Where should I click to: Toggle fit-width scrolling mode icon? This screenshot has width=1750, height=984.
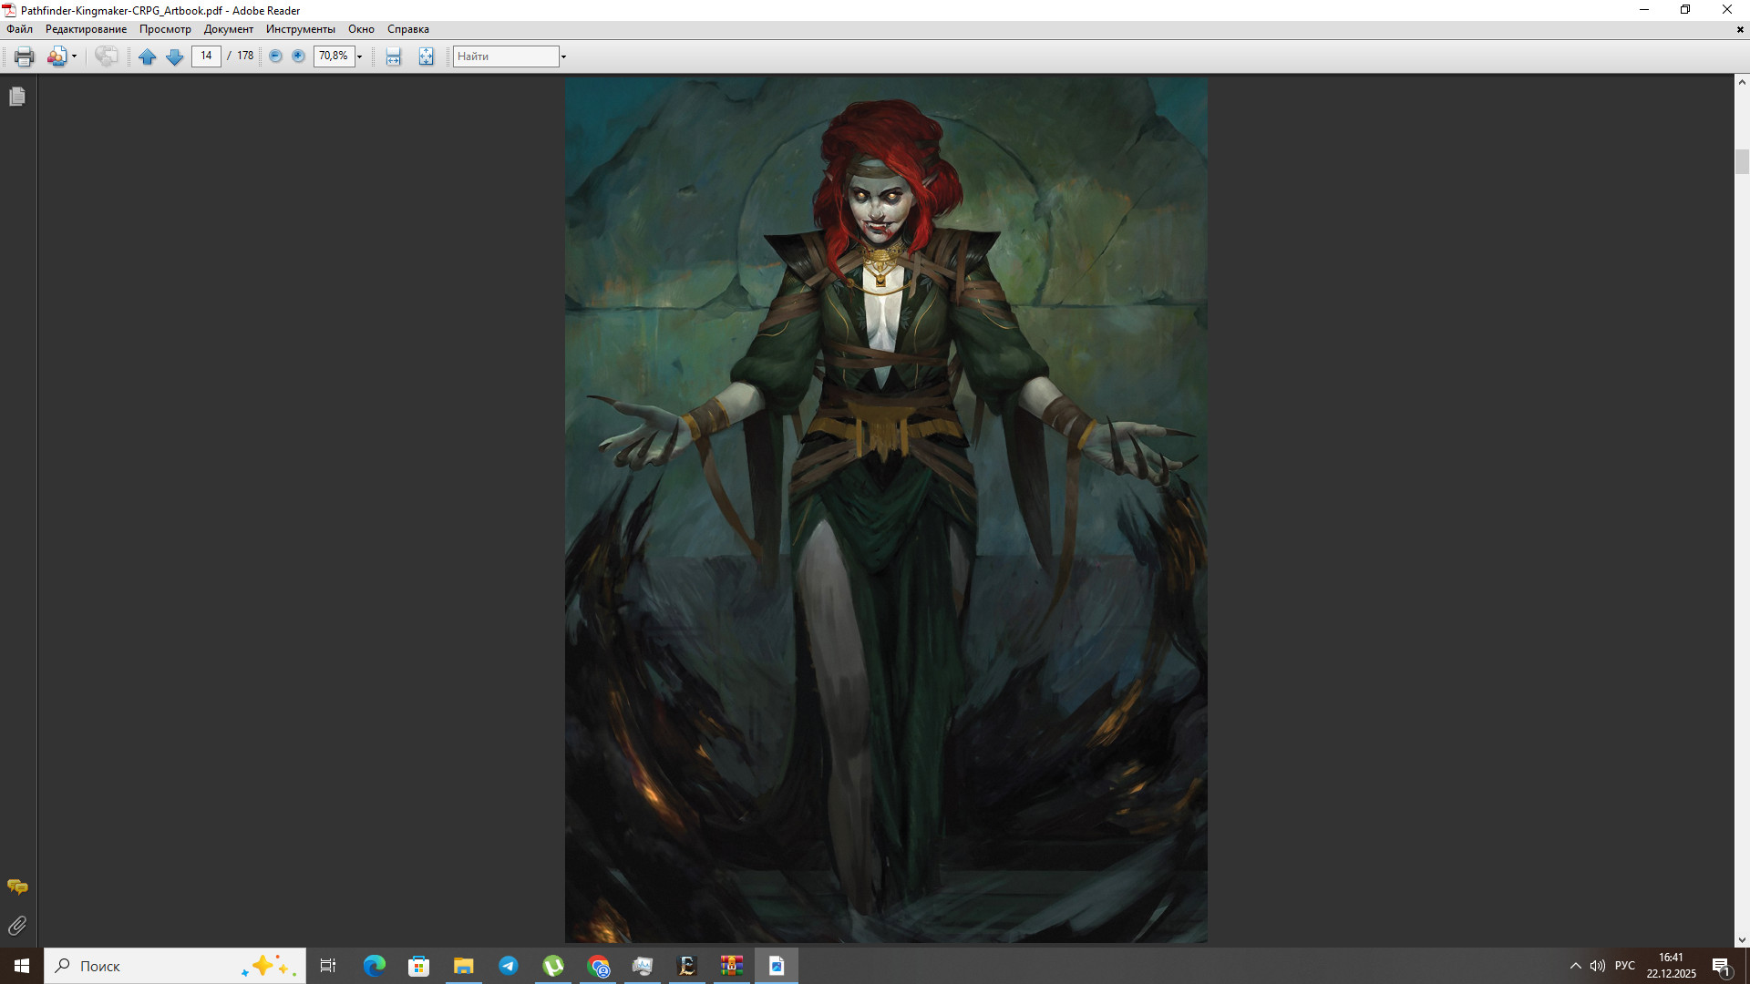[x=393, y=56]
